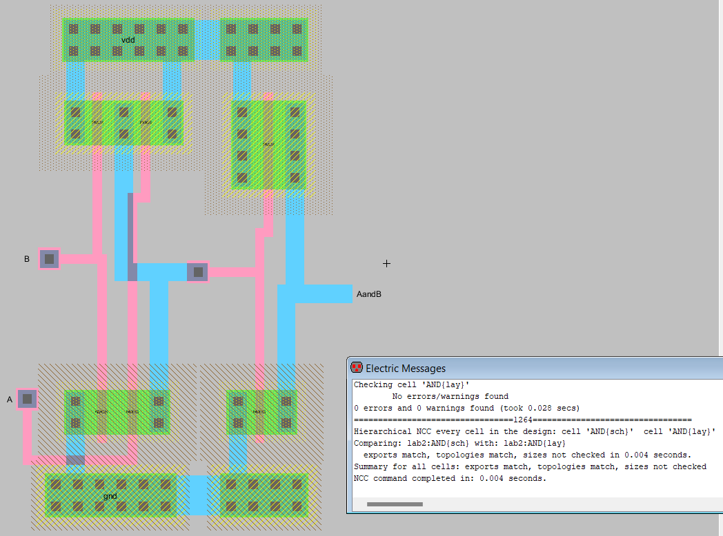
Task: Select the middle poly-to-metal contact node
Action: click(x=198, y=272)
